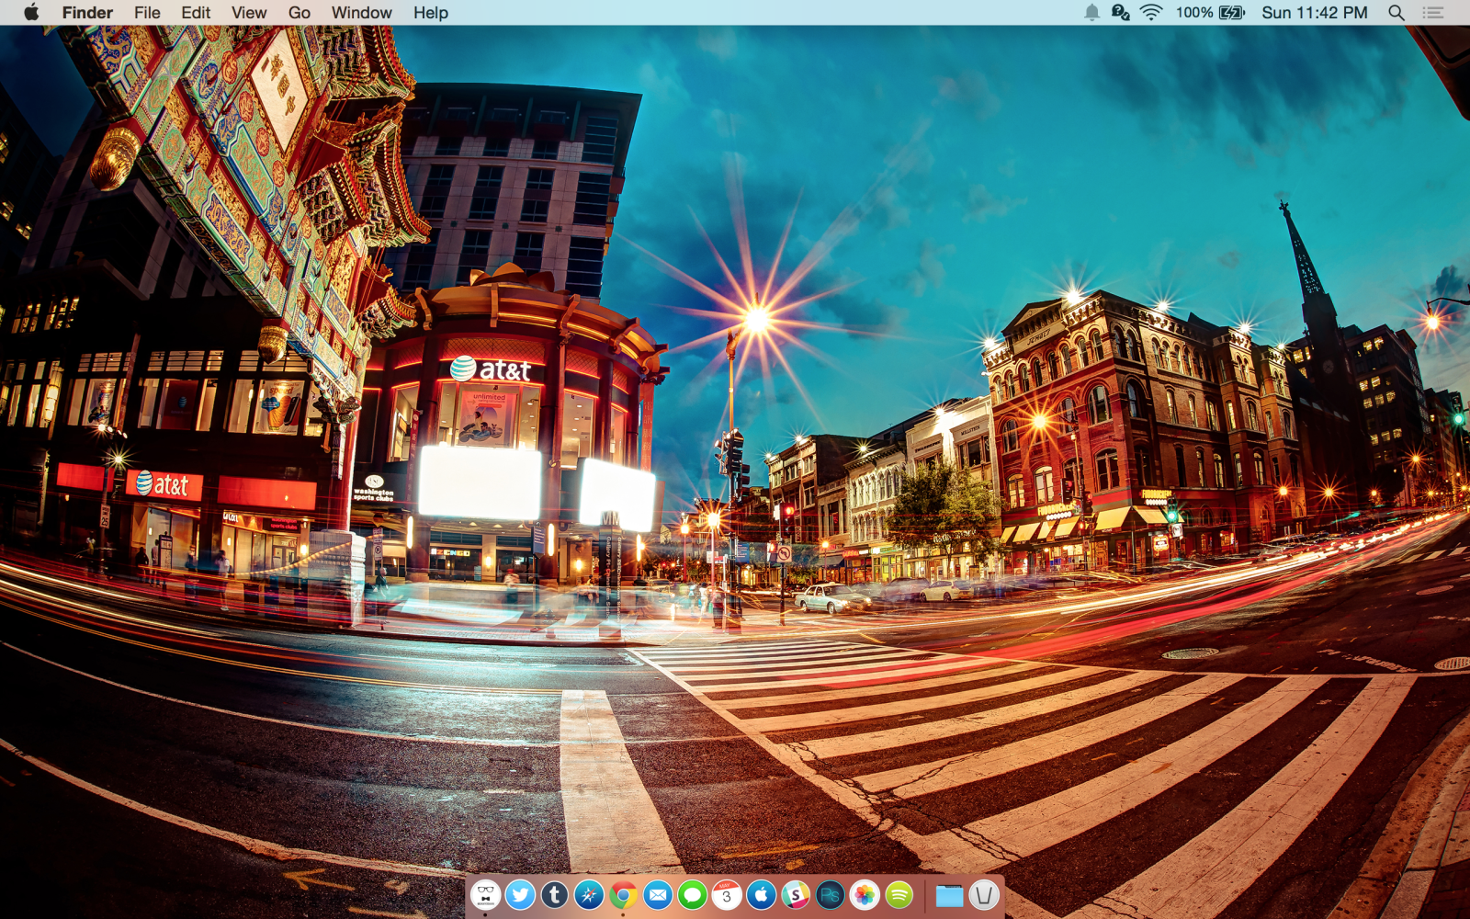Open the View menu
The image size is (1470, 919).
(249, 12)
